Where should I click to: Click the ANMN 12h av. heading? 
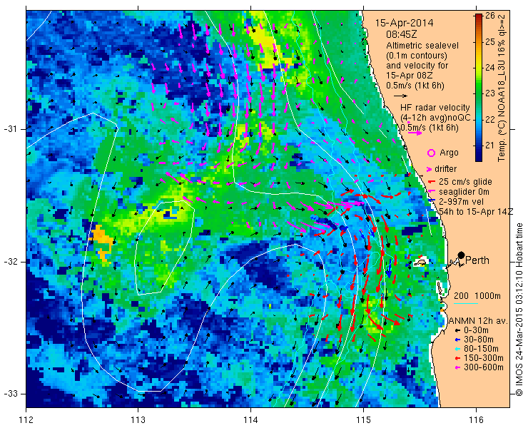479,321
